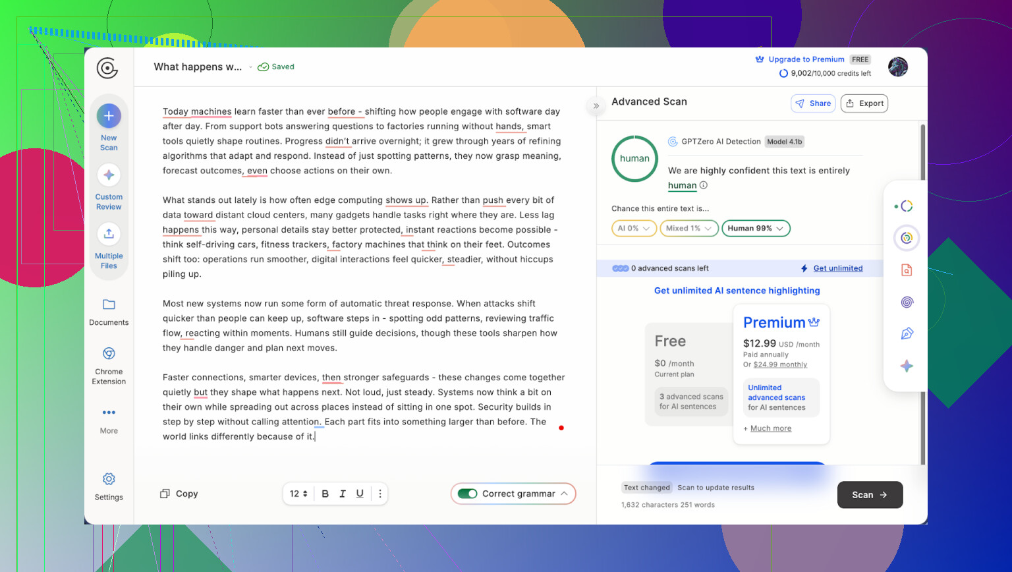Open the user profile avatar
Image resolution: width=1012 pixels, height=572 pixels.
[x=897, y=67]
